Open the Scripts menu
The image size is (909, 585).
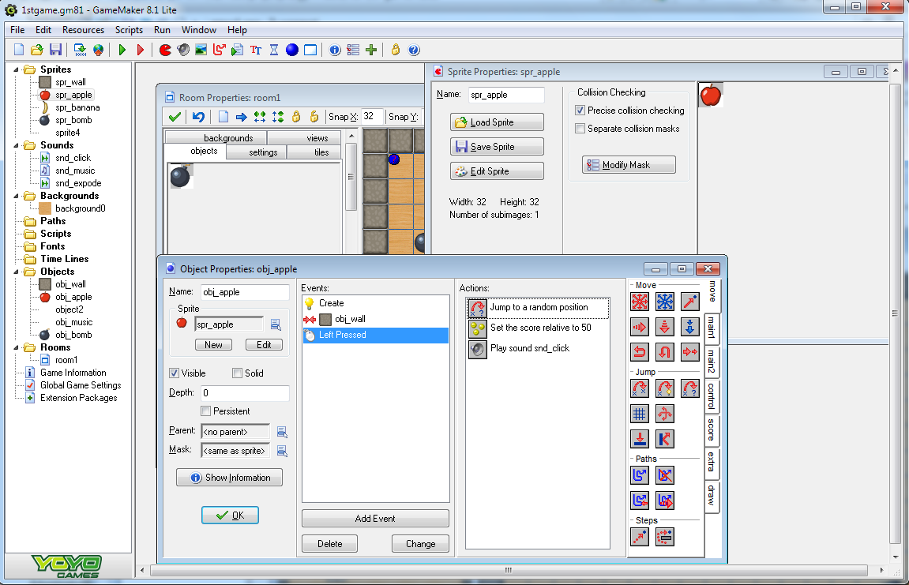tap(129, 30)
